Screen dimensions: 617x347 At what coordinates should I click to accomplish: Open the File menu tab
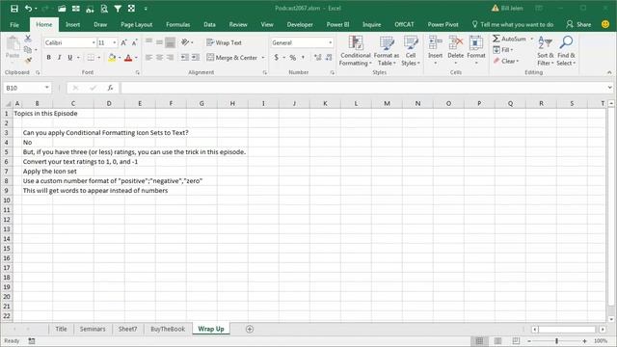14,24
